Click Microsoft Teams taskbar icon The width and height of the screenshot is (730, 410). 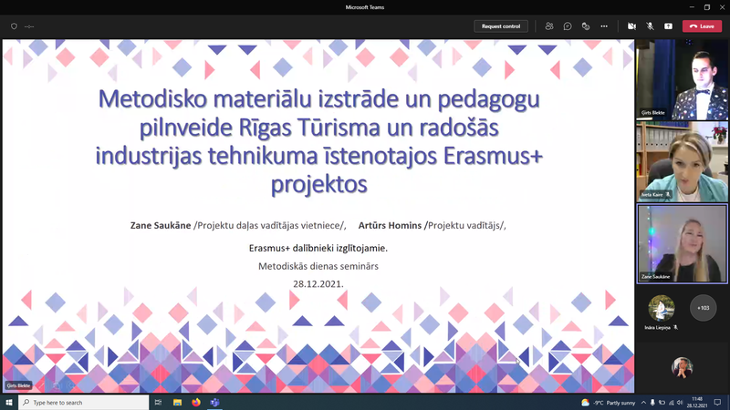point(214,403)
